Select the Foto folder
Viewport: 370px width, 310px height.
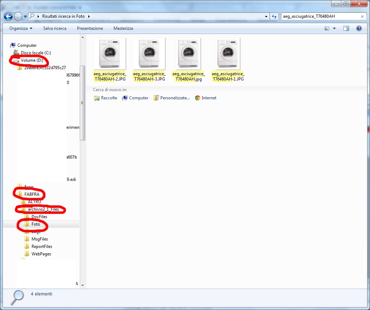[35, 224]
